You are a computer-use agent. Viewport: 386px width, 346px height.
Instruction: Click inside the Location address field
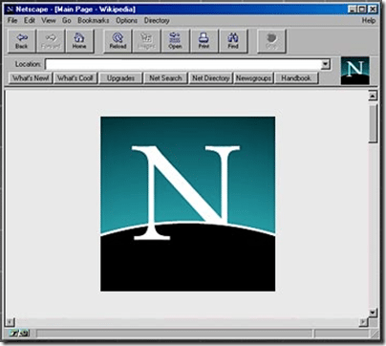click(x=182, y=64)
